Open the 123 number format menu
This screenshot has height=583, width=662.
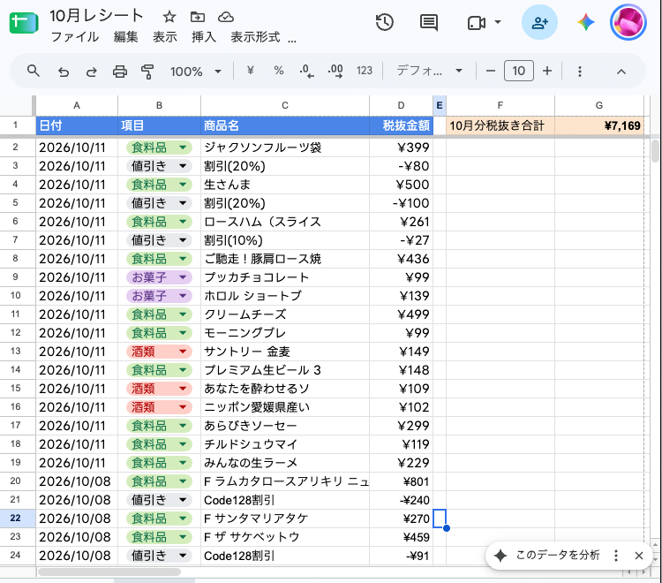click(364, 71)
